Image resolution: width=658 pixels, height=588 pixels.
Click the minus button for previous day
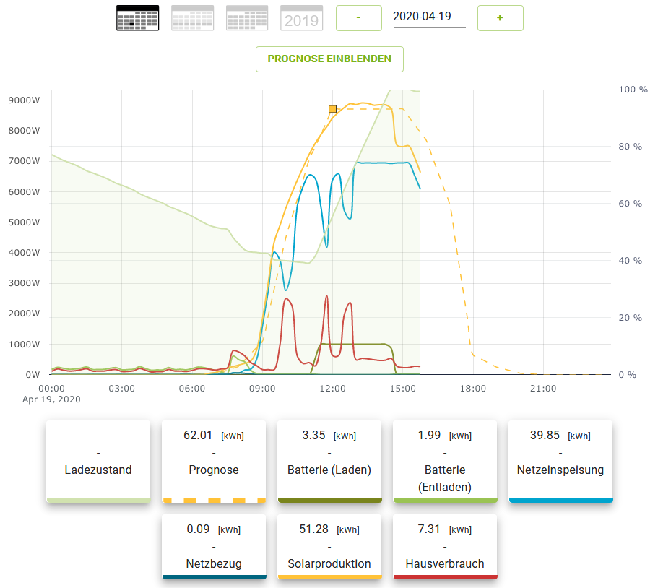[x=358, y=17]
